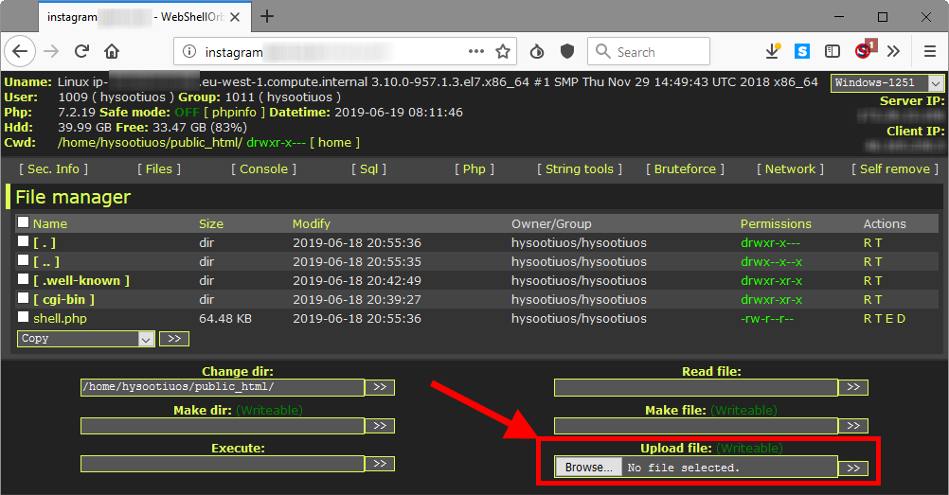
Task: Click the flame extension icon beside address bar
Action: pos(537,51)
